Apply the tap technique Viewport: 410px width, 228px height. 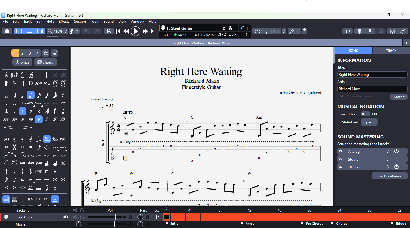[23, 163]
